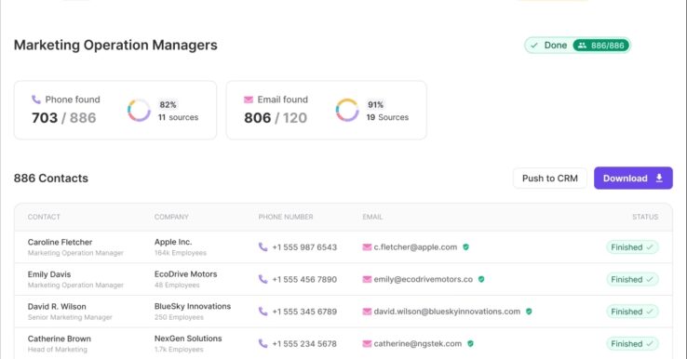Click the people icon in the 886/886 badge
Image resolution: width=687 pixels, height=359 pixels.
(582, 45)
